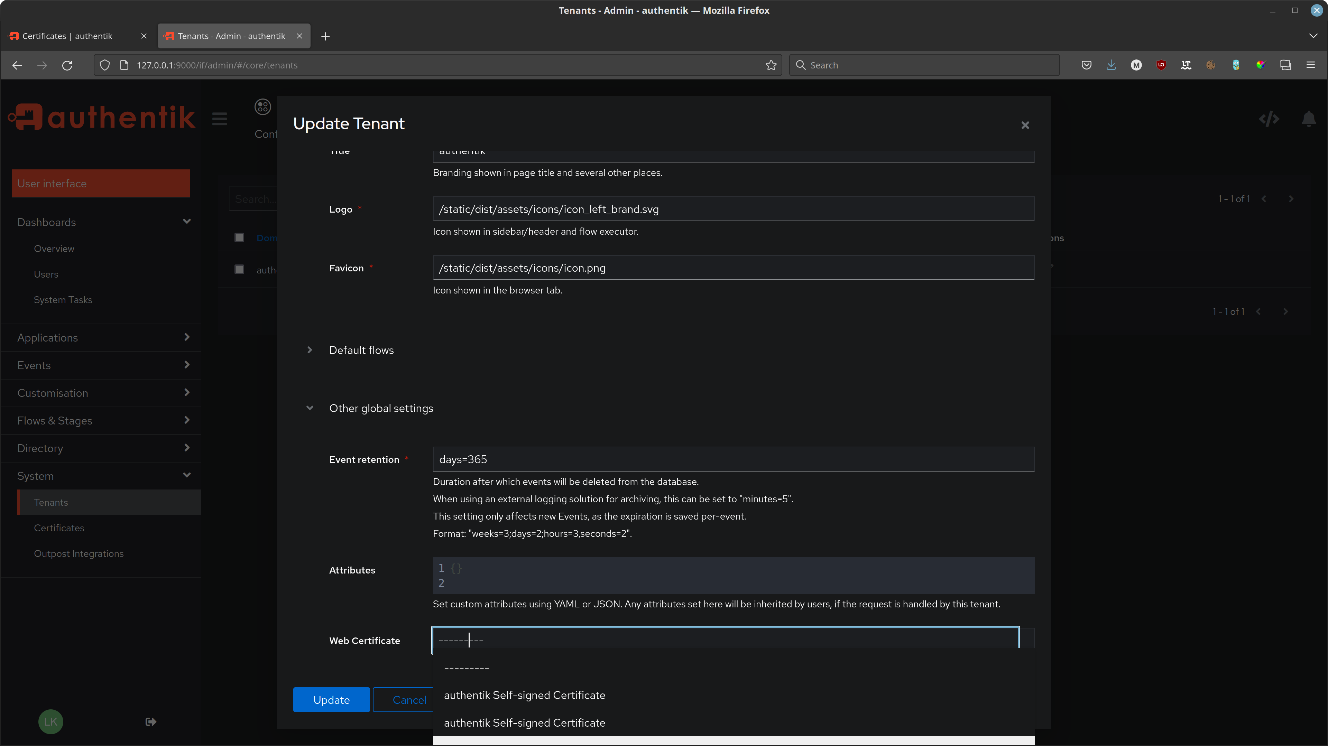Check the second tenant row checkbox

point(239,269)
